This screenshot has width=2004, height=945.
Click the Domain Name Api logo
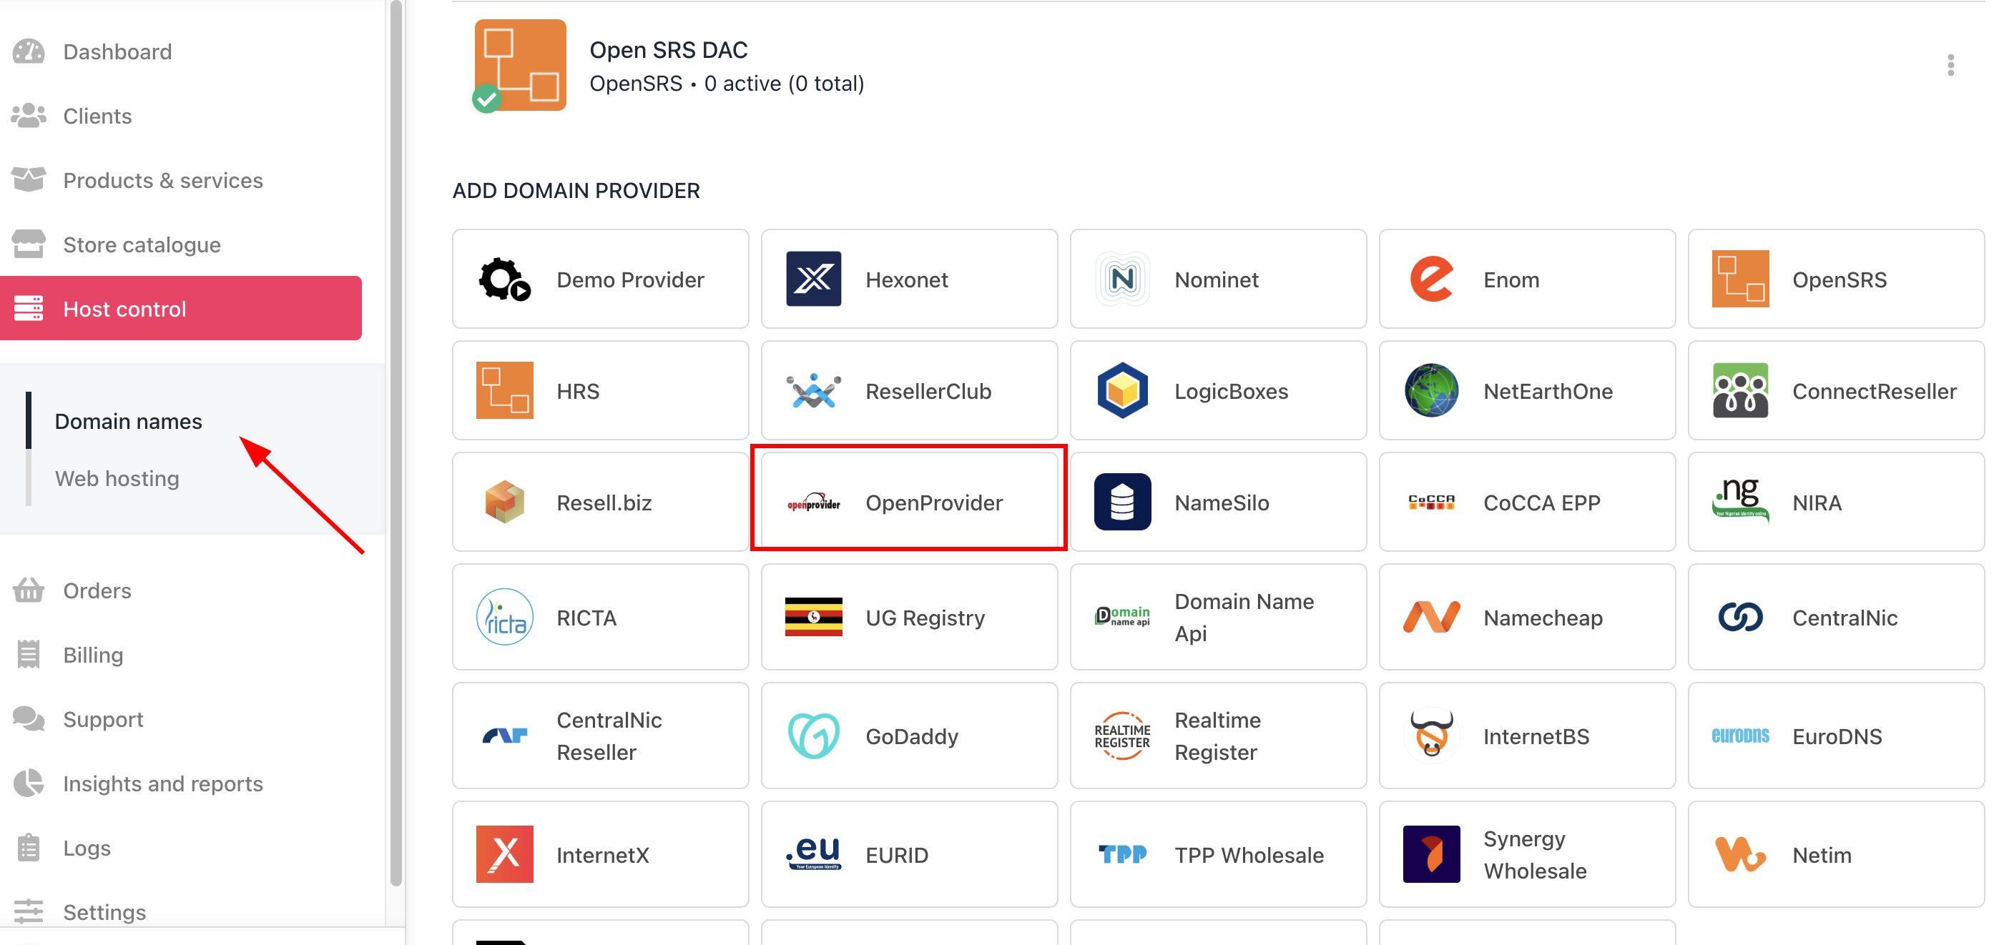[1122, 618]
